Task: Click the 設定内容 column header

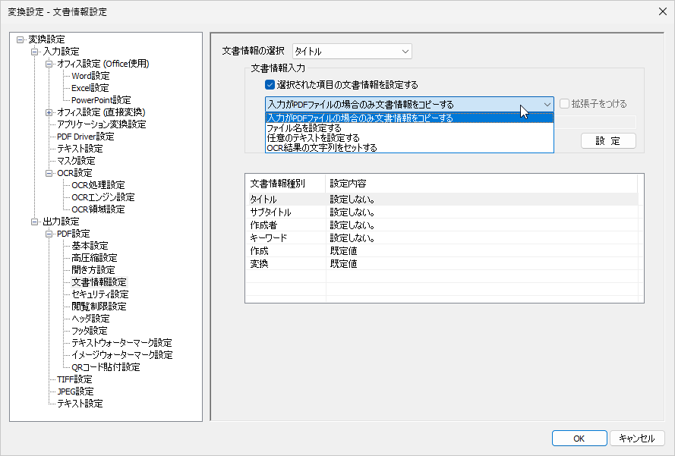Action: [349, 183]
